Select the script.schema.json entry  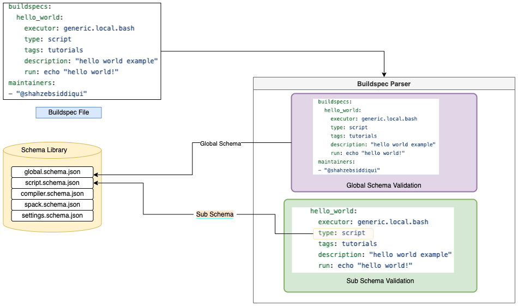tap(52, 183)
